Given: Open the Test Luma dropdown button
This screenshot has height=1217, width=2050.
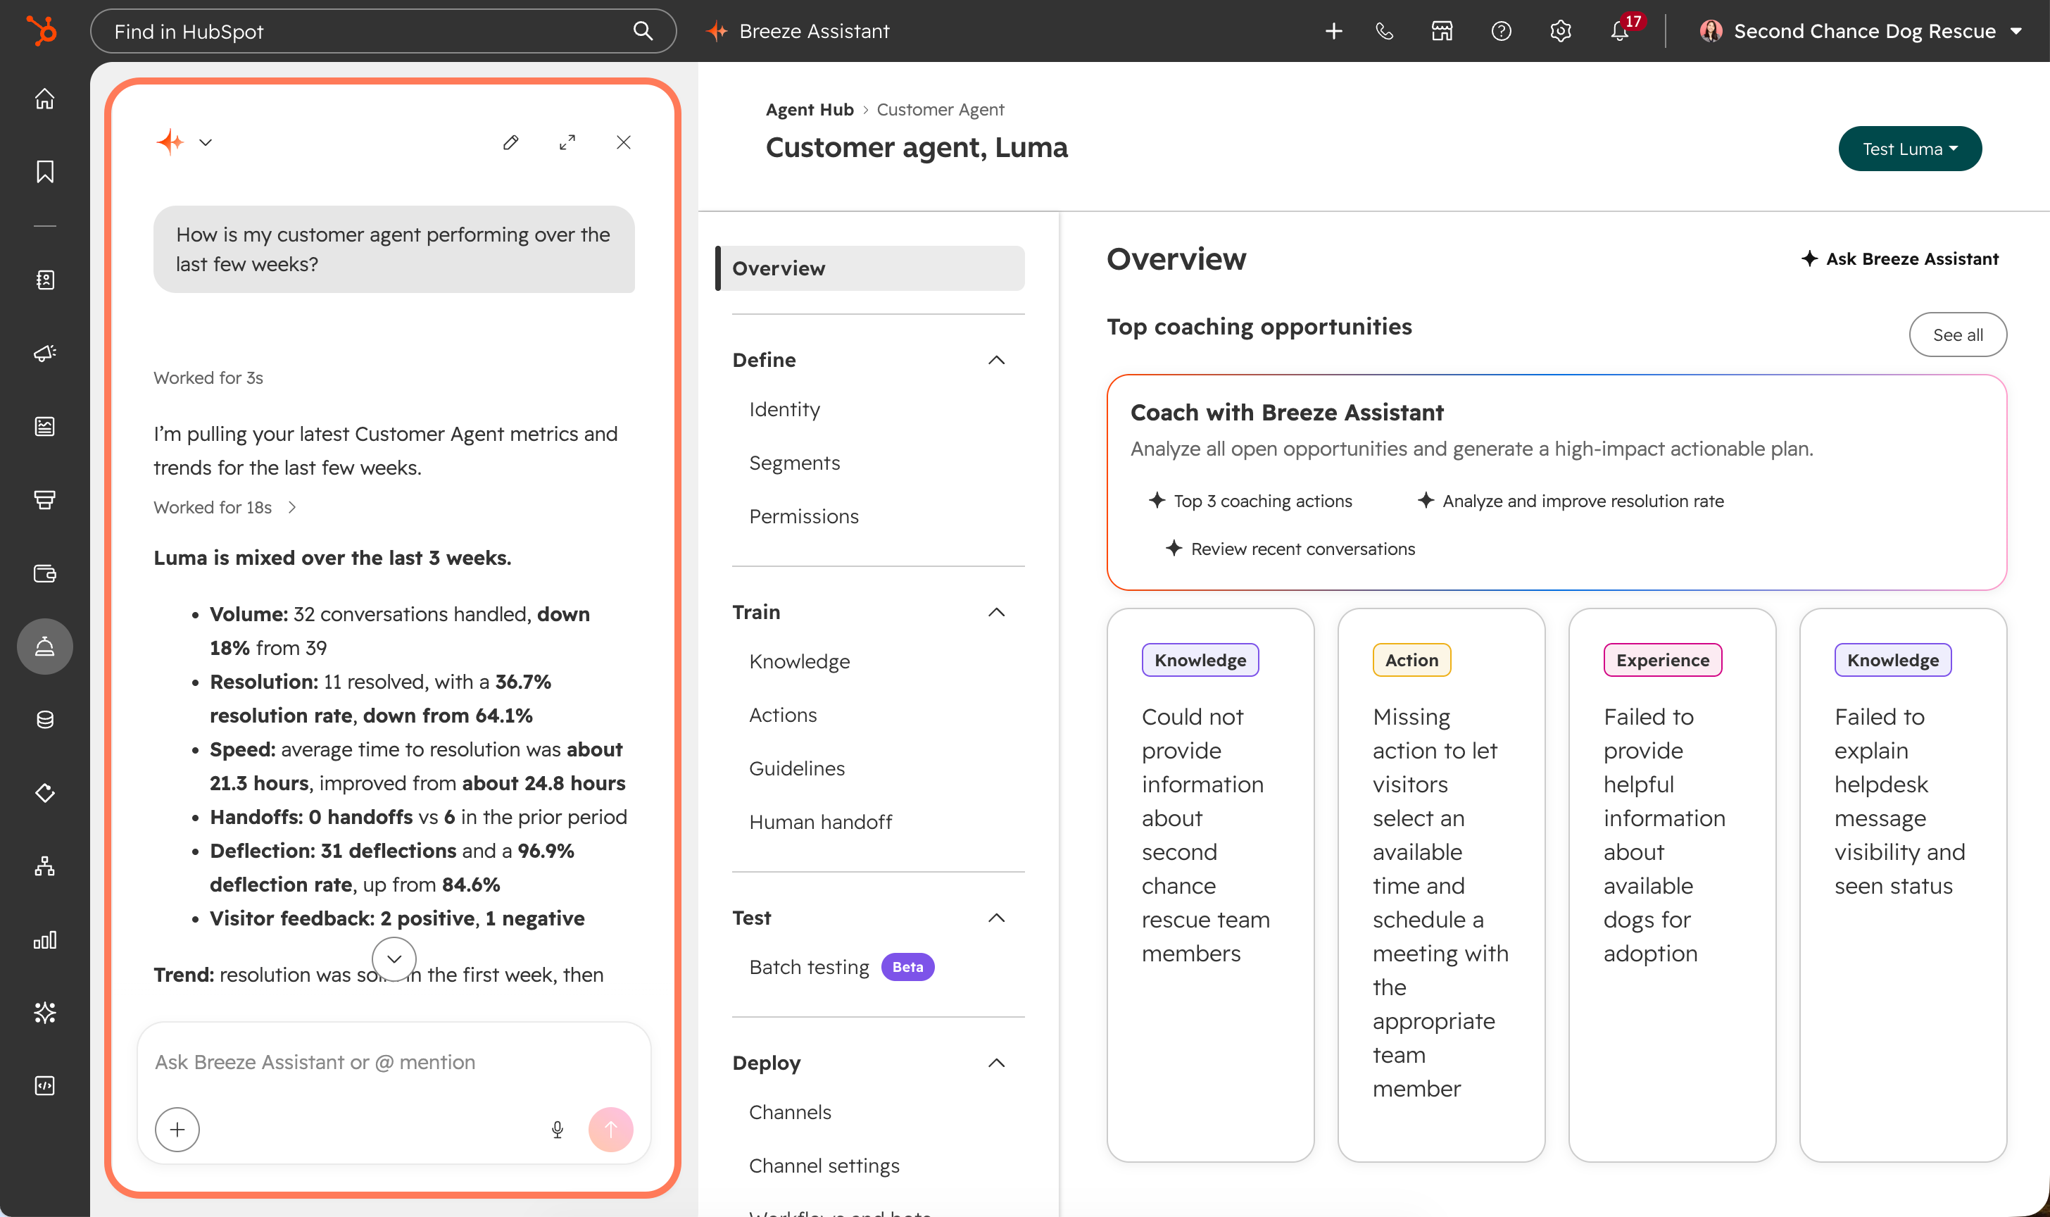Looking at the screenshot, I should click(1910, 149).
